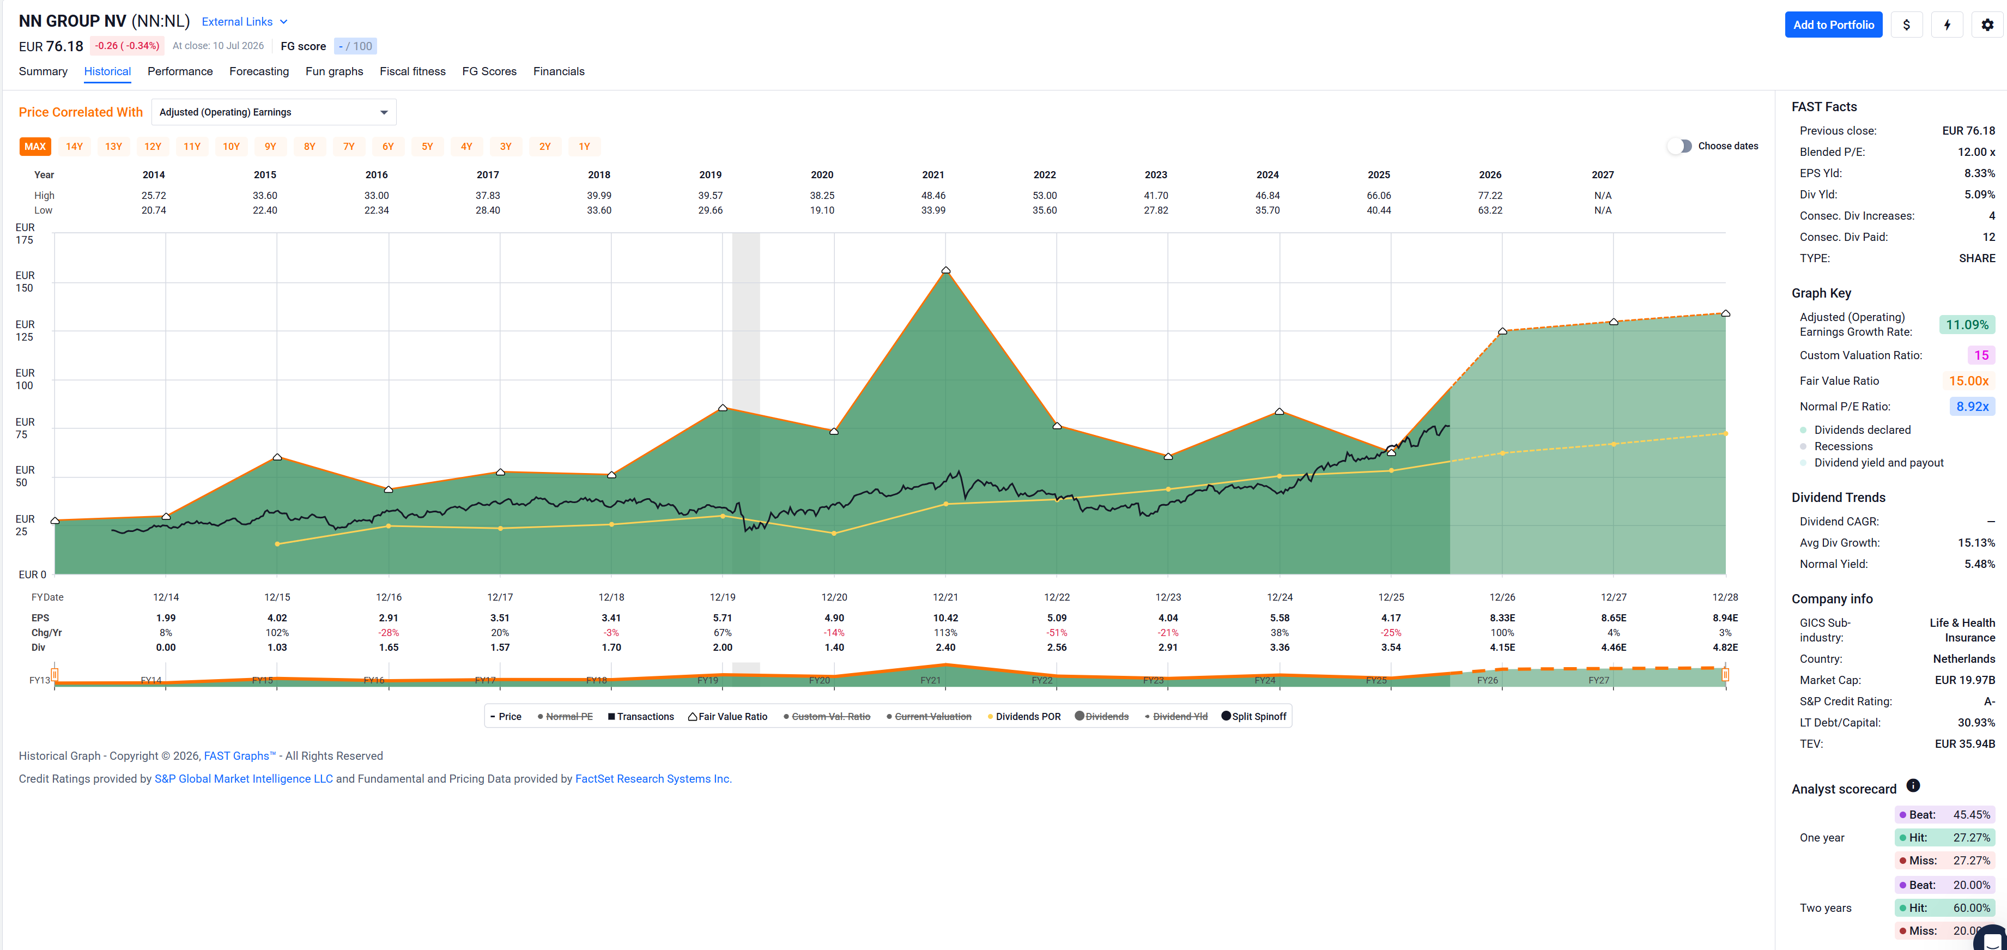Click the Recessions graph key item

pos(1836,446)
